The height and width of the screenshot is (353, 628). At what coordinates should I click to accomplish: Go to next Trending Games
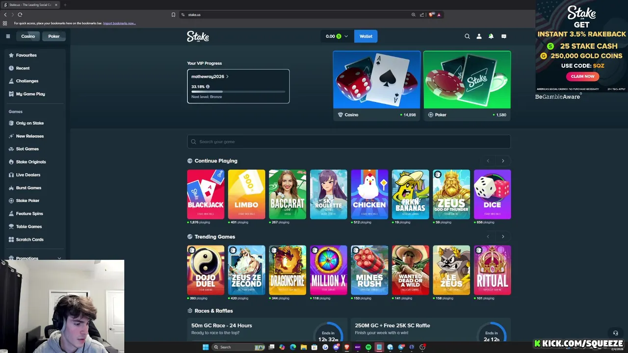pyautogui.click(x=503, y=237)
